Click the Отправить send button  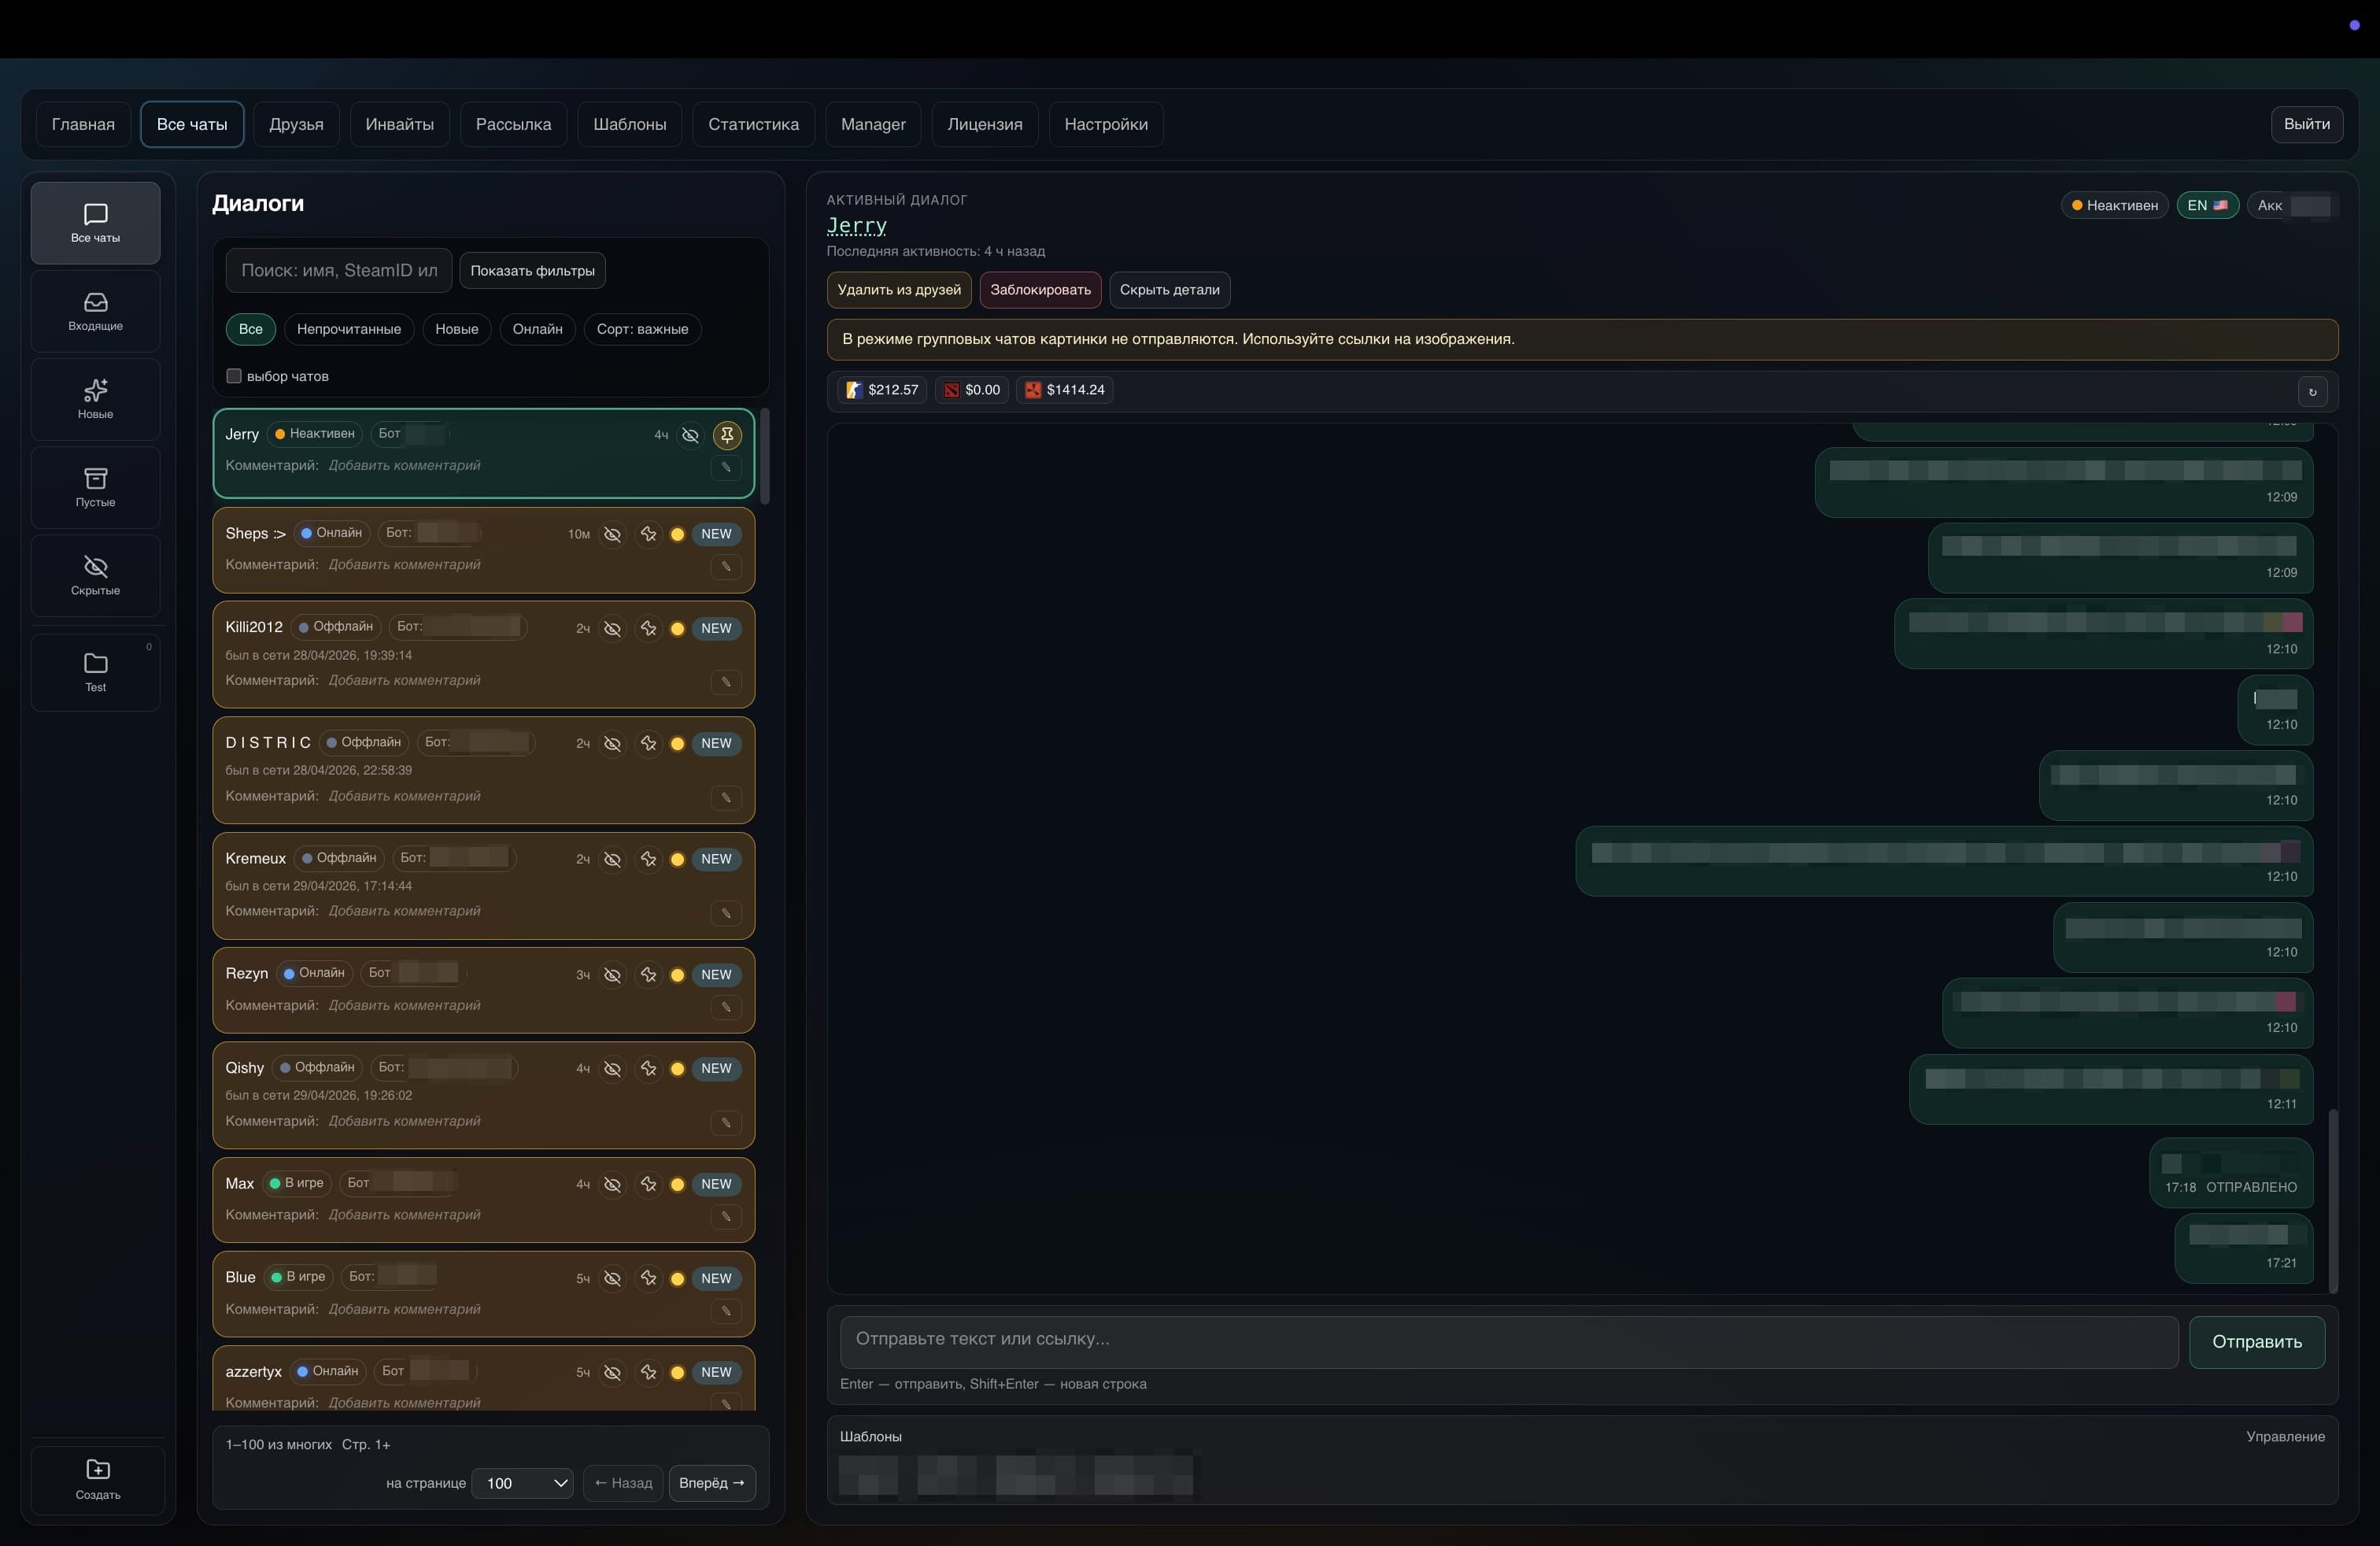pos(2257,1342)
